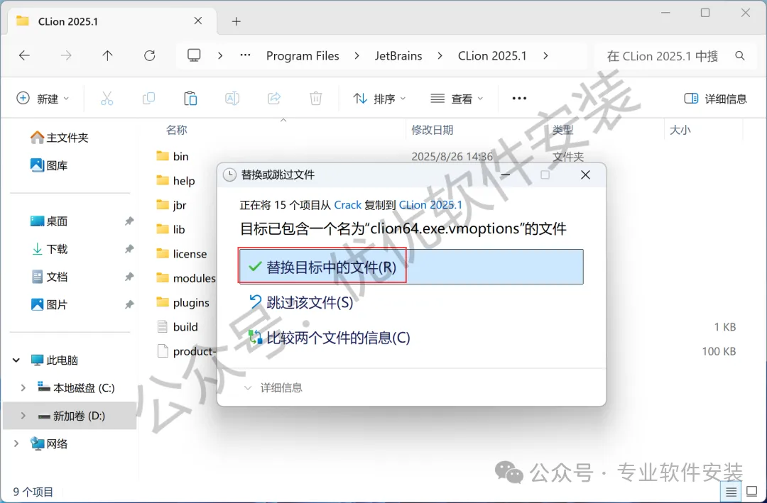The image size is (767, 503).
Task: Select CLion 2025.1 in the address path
Action: click(492, 56)
